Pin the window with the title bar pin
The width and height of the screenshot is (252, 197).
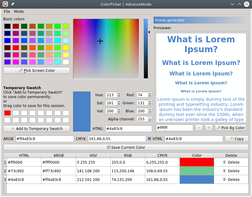(12, 4)
